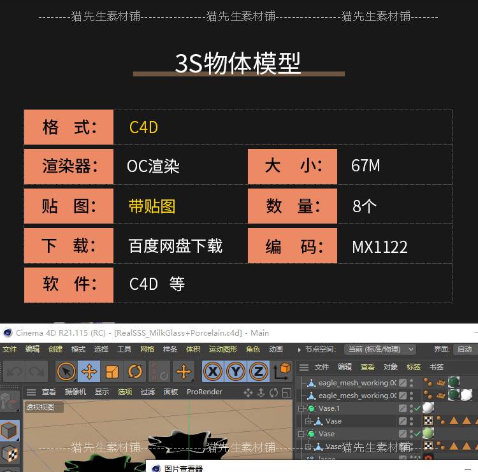This screenshot has height=472, width=478.
Task: Click the Redo arrow in the toolbar
Action: [36, 371]
